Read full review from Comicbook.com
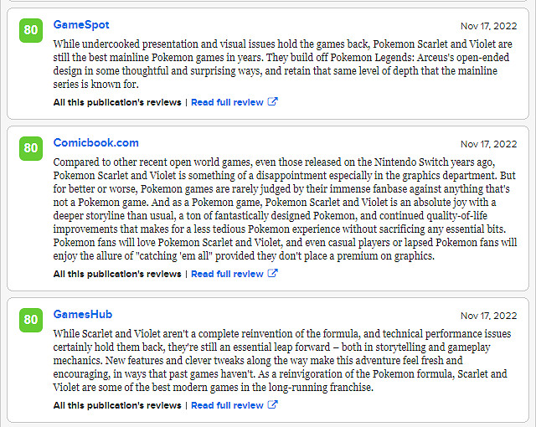This screenshot has width=536, height=427. pyautogui.click(x=227, y=274)
